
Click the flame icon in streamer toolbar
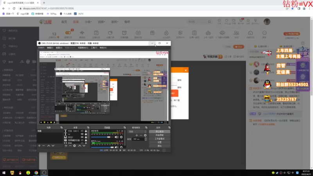click(x=166, y=33)
